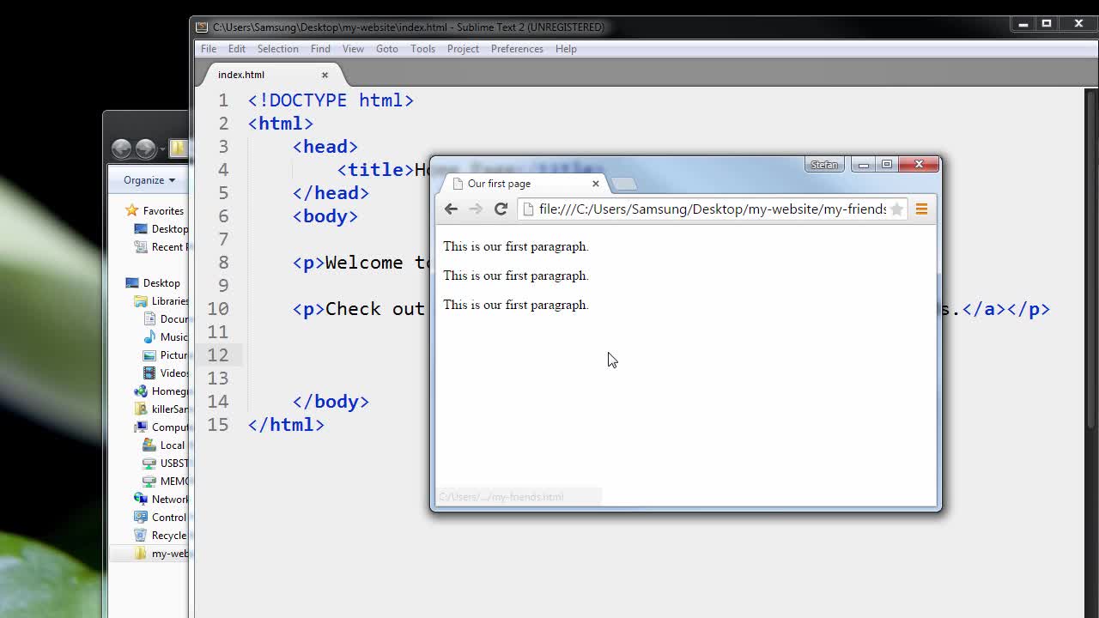Click line number 12 in Sublime gutter

pos(218,355)
